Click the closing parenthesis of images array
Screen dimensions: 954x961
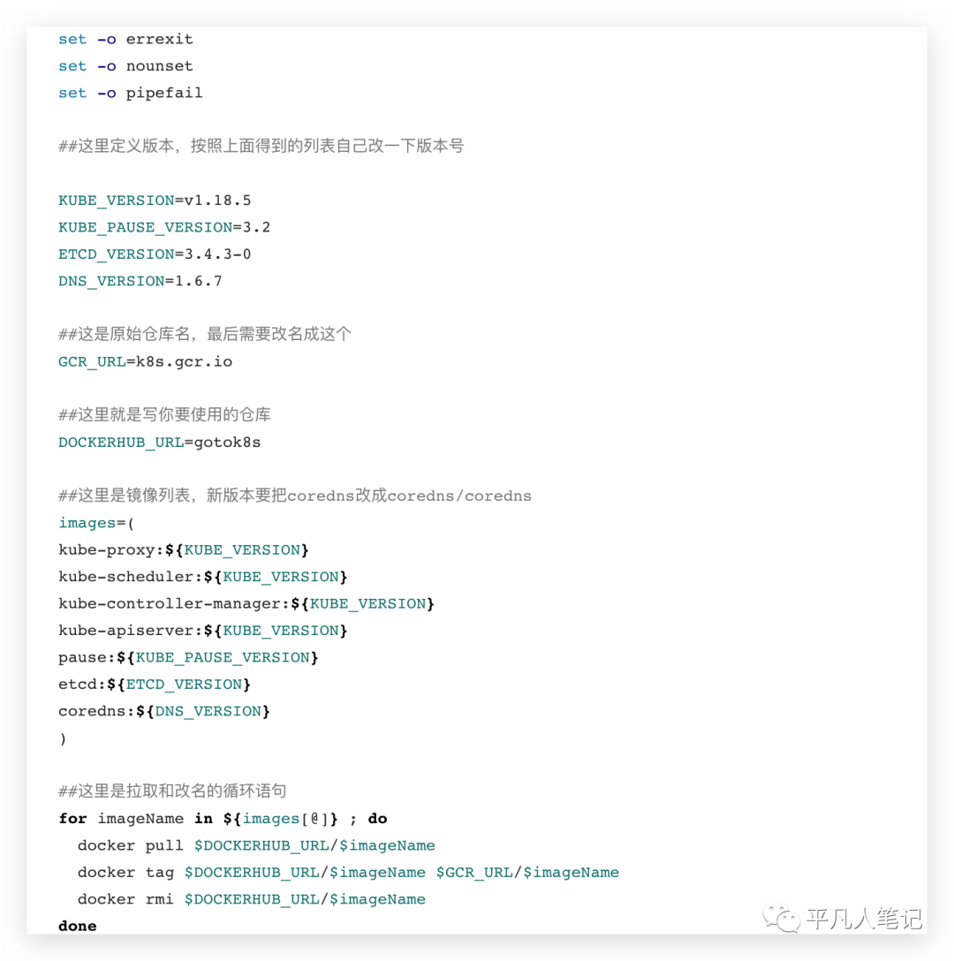63,738
